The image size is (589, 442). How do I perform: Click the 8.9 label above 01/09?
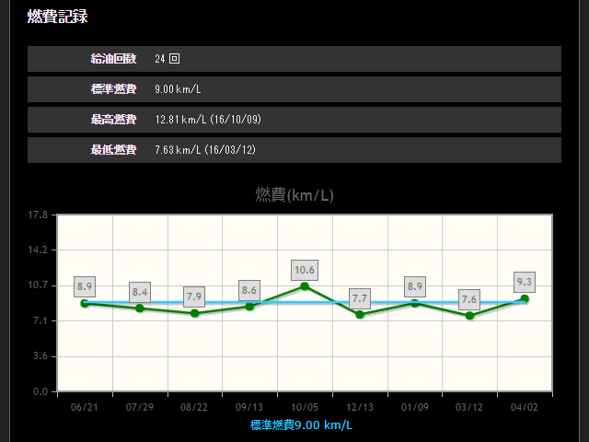pyautogui.click(x=415, y=286)
